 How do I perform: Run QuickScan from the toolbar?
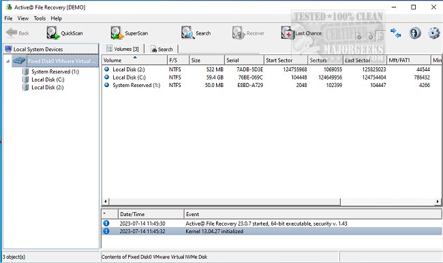pos(65,33)
